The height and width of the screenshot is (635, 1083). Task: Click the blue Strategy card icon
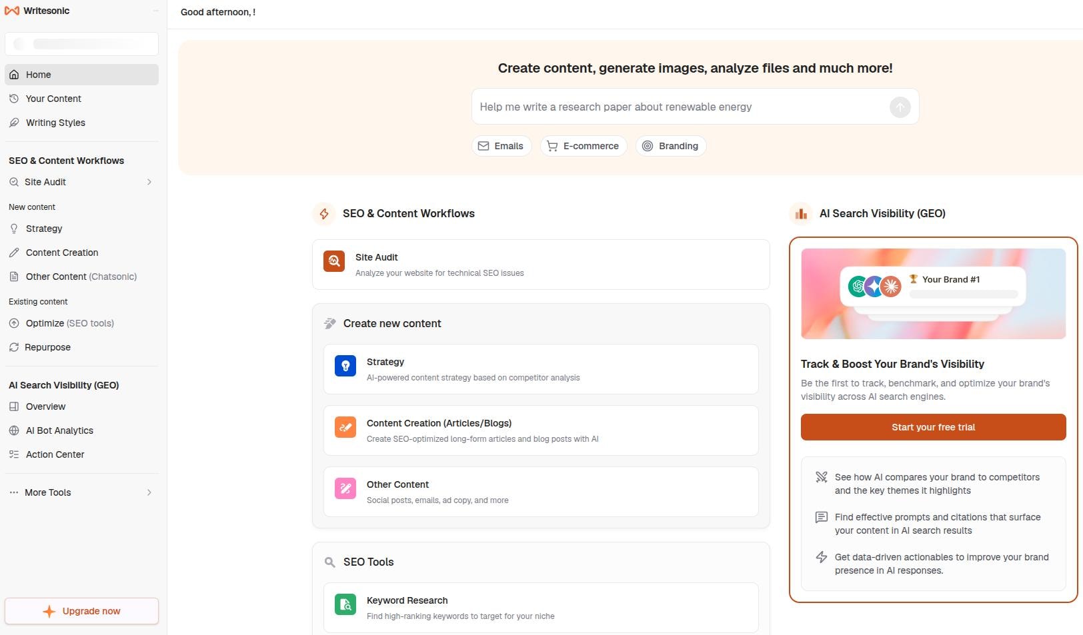coord(345,366)
